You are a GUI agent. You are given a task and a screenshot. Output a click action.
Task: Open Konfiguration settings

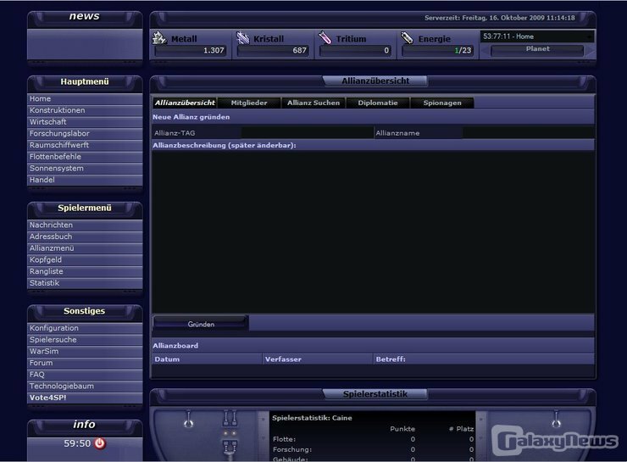pyautogui.click(x=85, y=328)
